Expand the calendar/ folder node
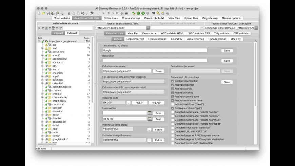Viewport: 295px width, 166px height. tap(42, 83)
